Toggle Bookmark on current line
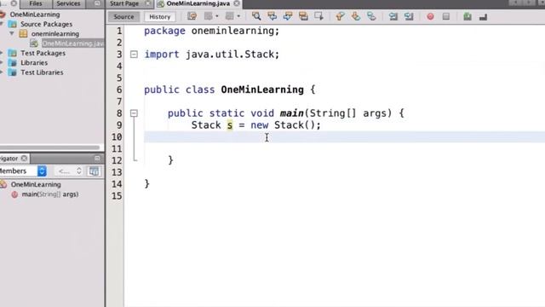Screen dimensions: 545x307 [371, 16]
